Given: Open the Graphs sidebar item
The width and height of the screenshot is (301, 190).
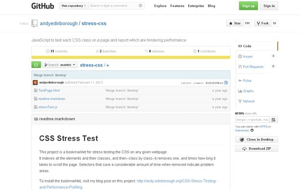Looking at the screenshot, I should coord(248,91).
